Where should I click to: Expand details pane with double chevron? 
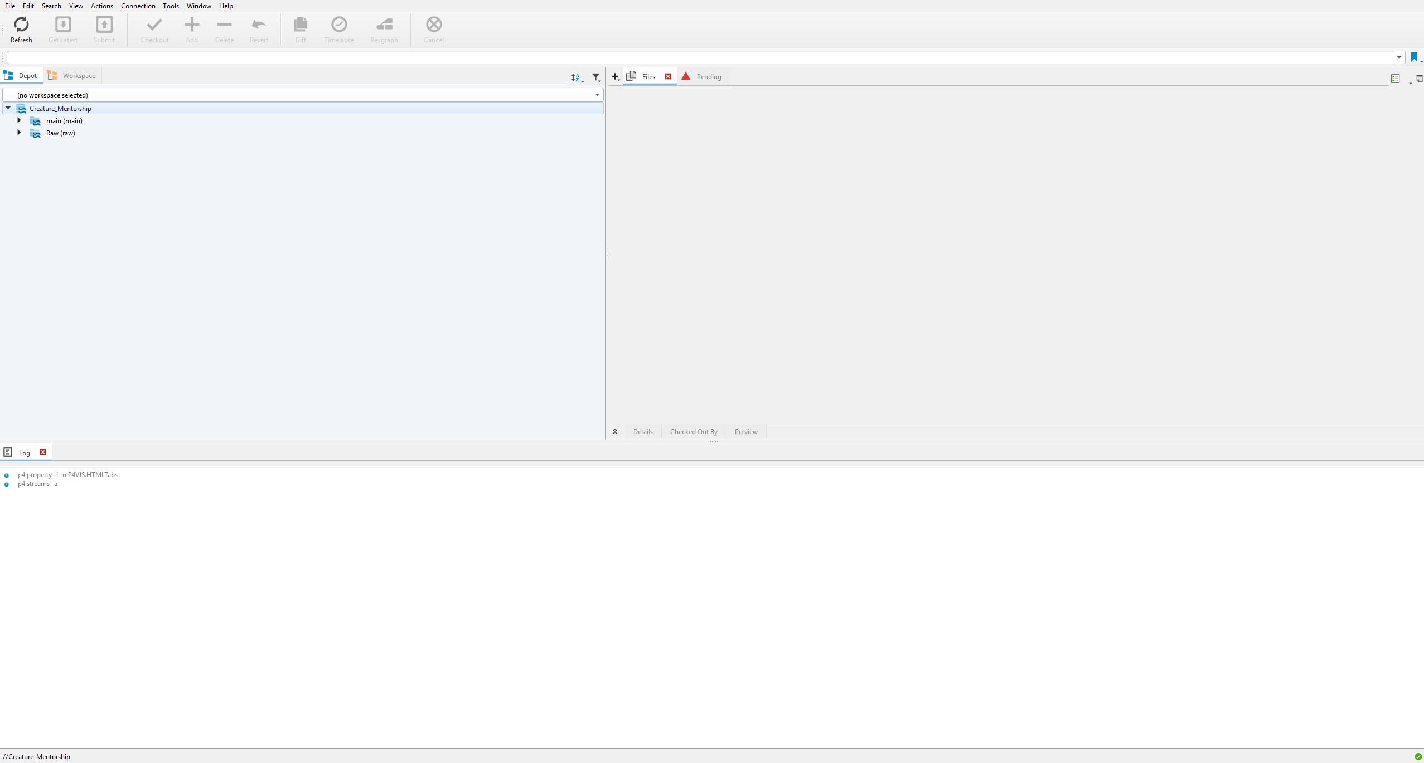[x=615, y=432]
